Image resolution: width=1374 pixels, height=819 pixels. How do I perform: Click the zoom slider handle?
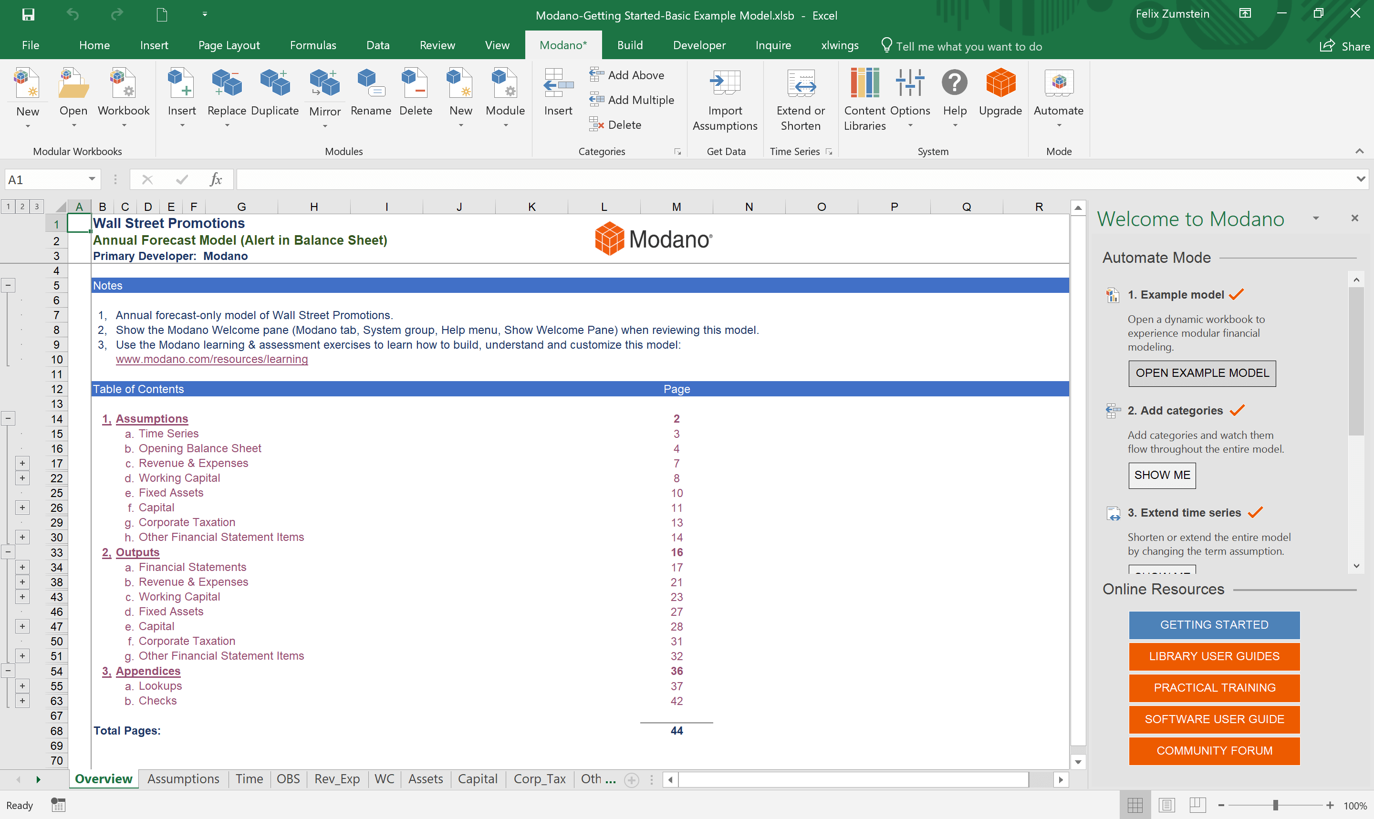(1275, 805)
